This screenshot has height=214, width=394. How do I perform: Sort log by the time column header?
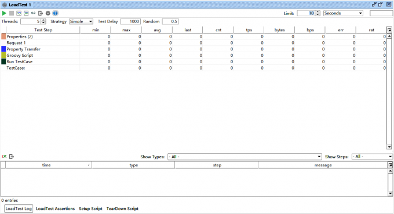click(49, 165)
